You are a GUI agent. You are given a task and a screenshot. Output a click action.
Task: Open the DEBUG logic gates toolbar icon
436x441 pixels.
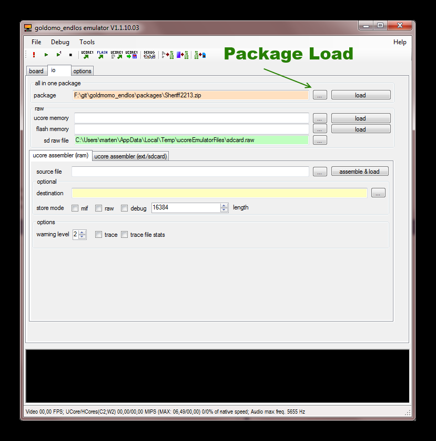(x=149, y=55)
